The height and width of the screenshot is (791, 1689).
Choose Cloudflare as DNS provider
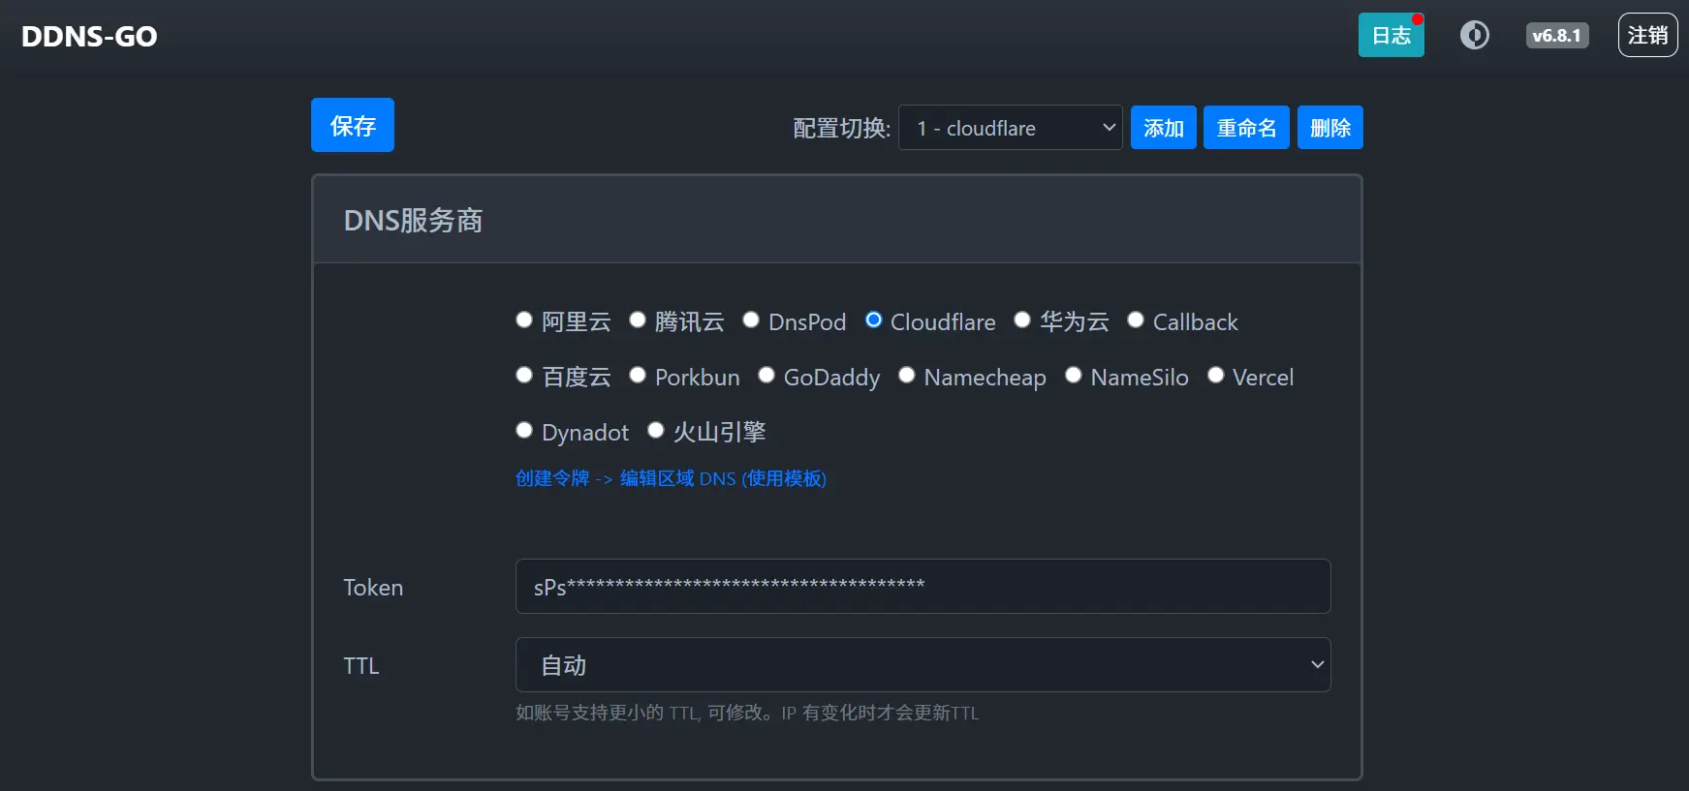pyautogui.click(x=873, y=319)
